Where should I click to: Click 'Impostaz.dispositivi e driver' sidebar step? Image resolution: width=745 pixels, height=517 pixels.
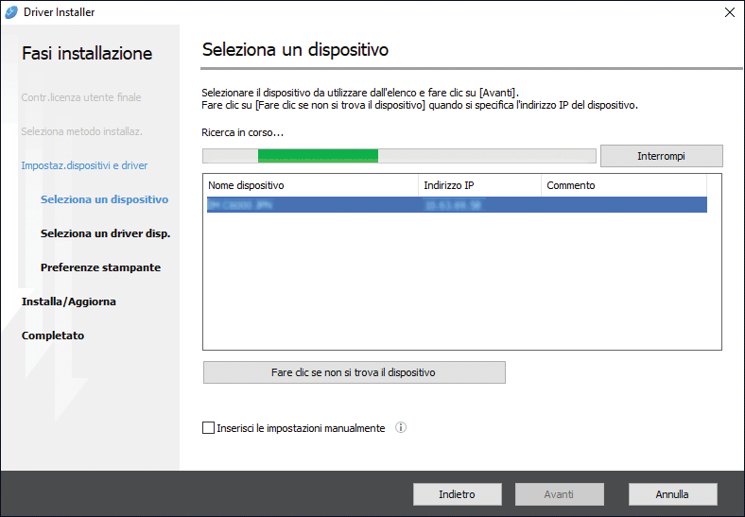84,165
